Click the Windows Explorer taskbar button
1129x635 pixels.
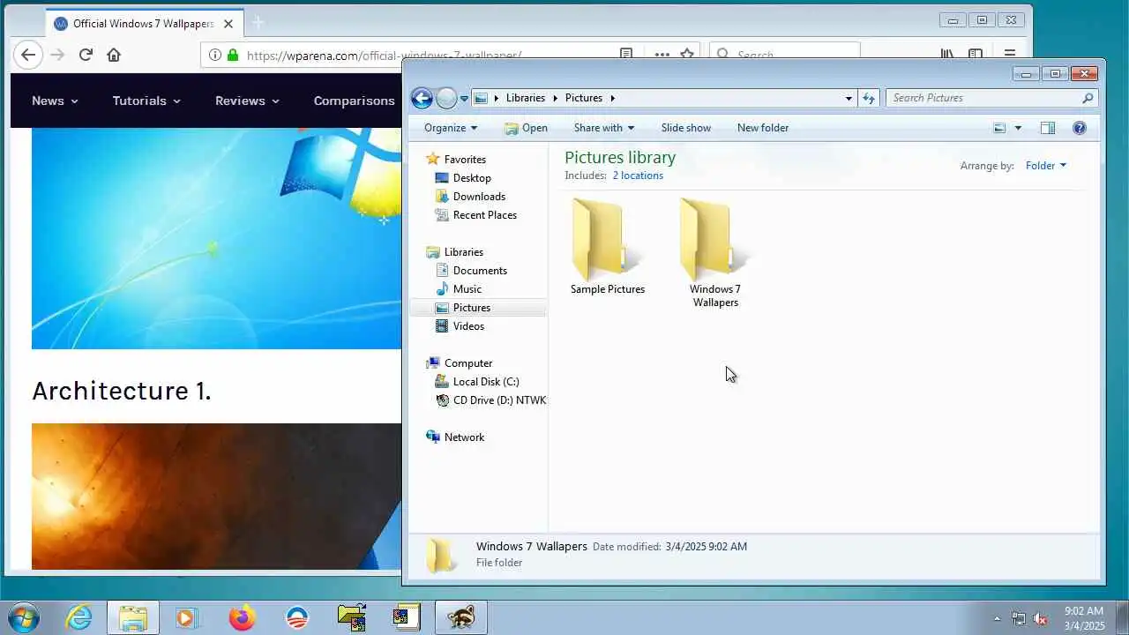coord(133,617)
